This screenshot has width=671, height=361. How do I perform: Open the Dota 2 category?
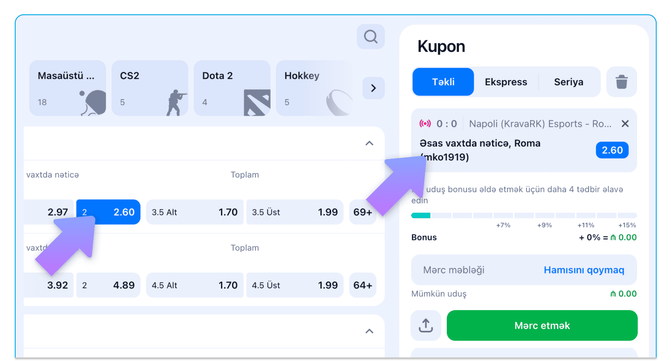pos(232,88)
